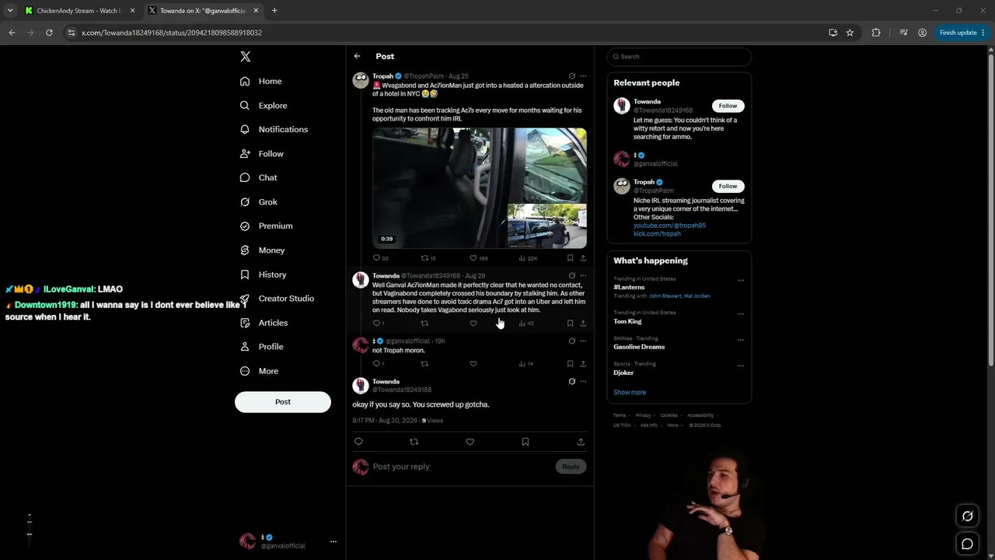995x560 pixels.
Task: Click Grok icon on Tropah's post
Action: click(572, 76)
